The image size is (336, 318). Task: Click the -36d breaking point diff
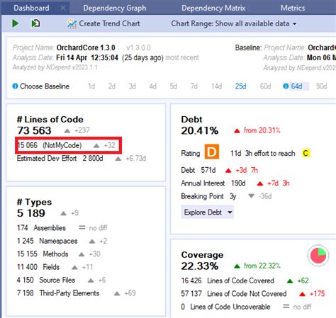click(265, 196)
